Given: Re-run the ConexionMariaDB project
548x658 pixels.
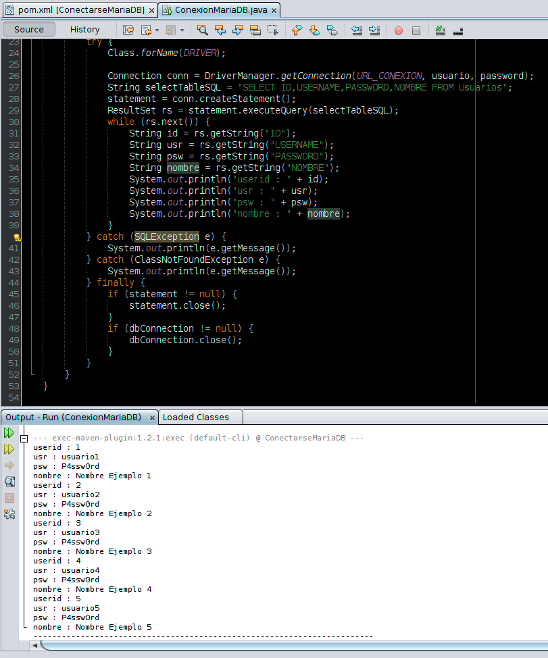Looking at the screenshot, I should tap(9, 432).
